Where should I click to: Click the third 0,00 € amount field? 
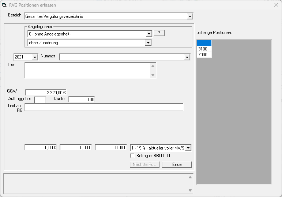coord(111,147)
